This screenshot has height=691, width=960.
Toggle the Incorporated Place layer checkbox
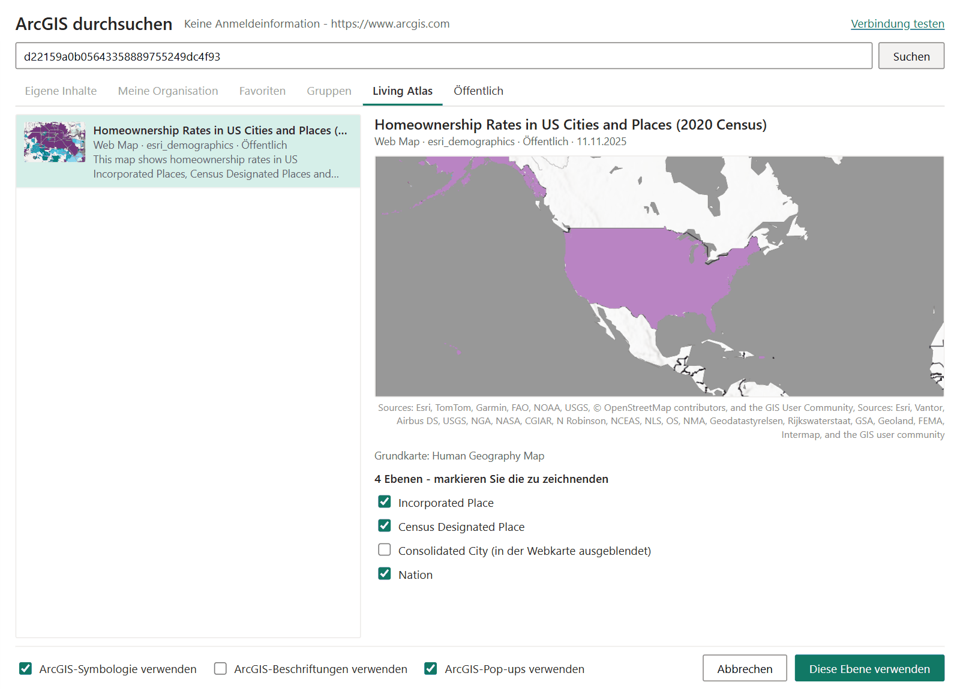point(385,502)
